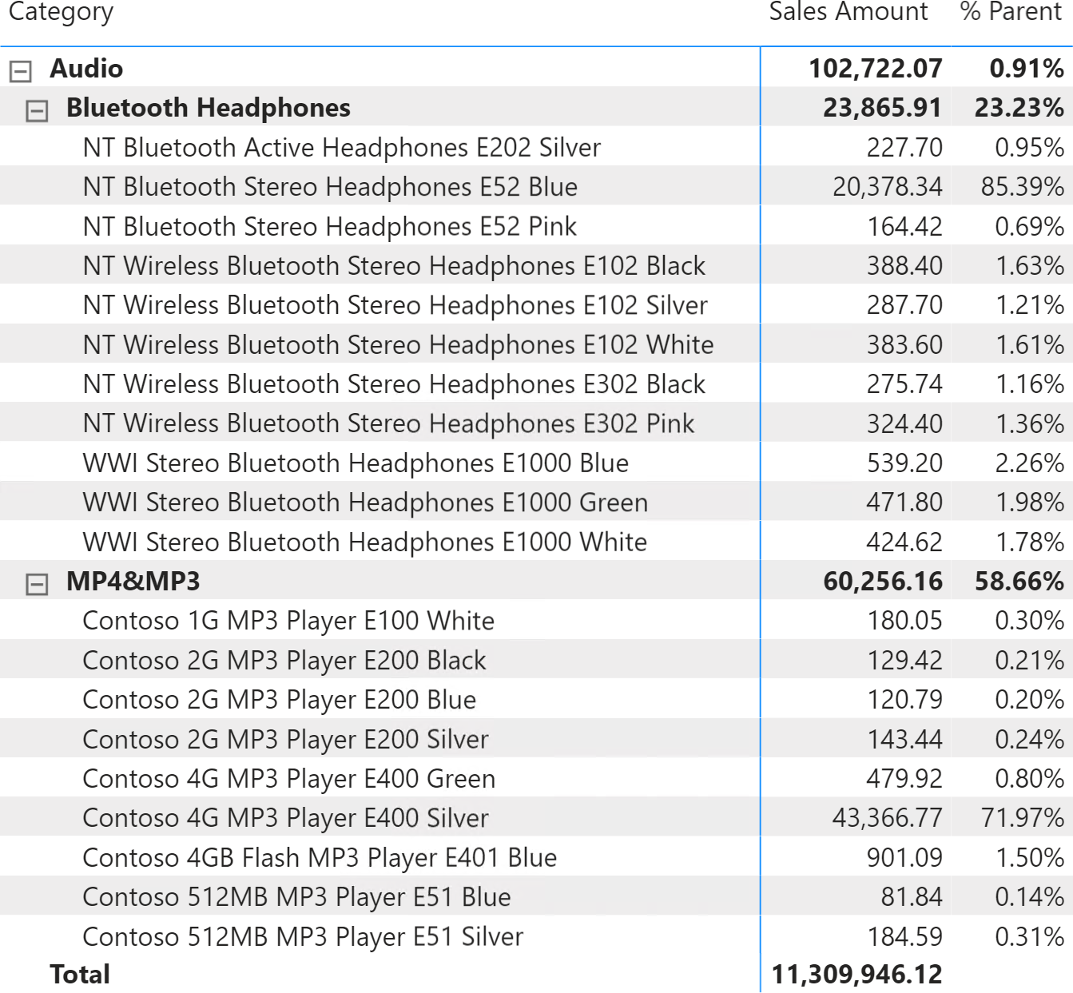Image resolution: width=1073 pixels, height=993 pixels.
Task: Click Audio percent value 0.91%
Action: 1027,69
